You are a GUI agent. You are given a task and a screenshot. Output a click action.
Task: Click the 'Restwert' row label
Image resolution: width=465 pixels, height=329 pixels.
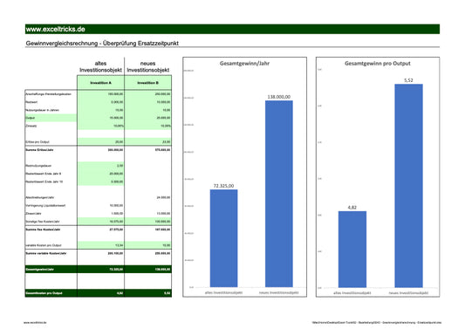click(31, 102)
